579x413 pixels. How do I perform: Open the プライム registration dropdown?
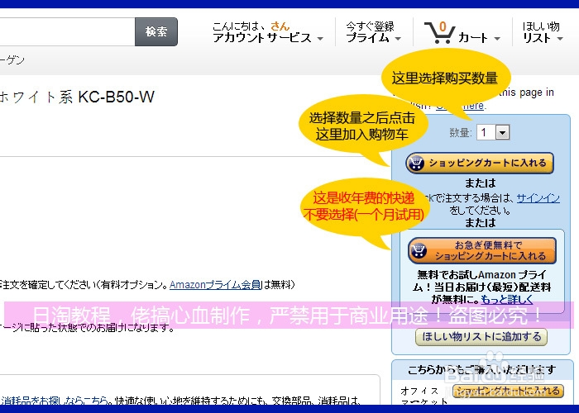(373, 32)
